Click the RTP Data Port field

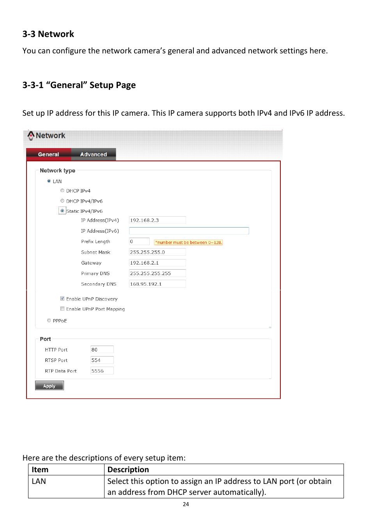(102, 371)
